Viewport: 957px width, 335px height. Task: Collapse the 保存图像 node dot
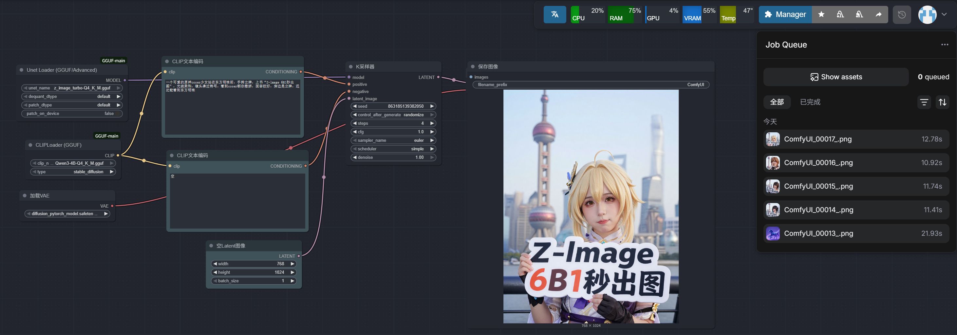click(473, 67)
